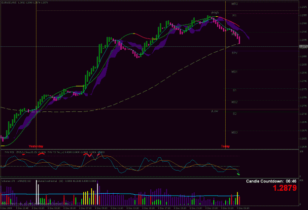Click the MS2 level label
The height and width of the screenshot is (210, 308).
[235, 102]
